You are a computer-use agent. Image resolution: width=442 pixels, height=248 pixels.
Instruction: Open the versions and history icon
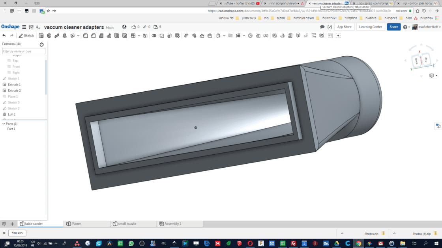(31, 27)
